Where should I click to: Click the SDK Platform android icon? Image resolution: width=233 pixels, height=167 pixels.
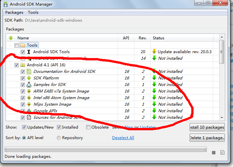[29, 78]
